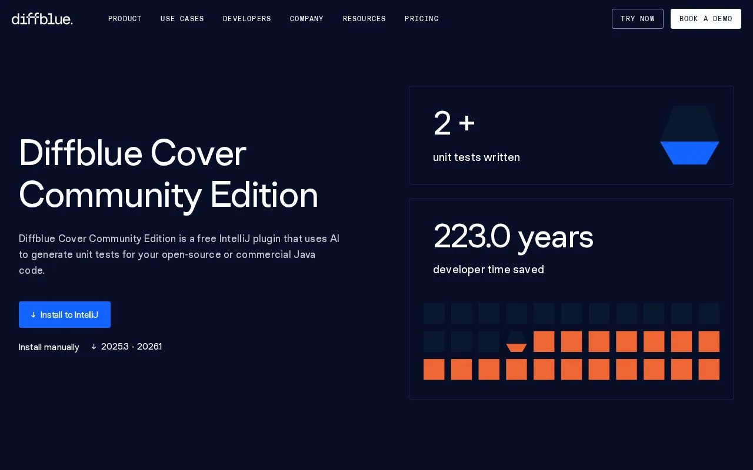Click the diffblue logo
The image size is (753, 470).
pos(42,19)
